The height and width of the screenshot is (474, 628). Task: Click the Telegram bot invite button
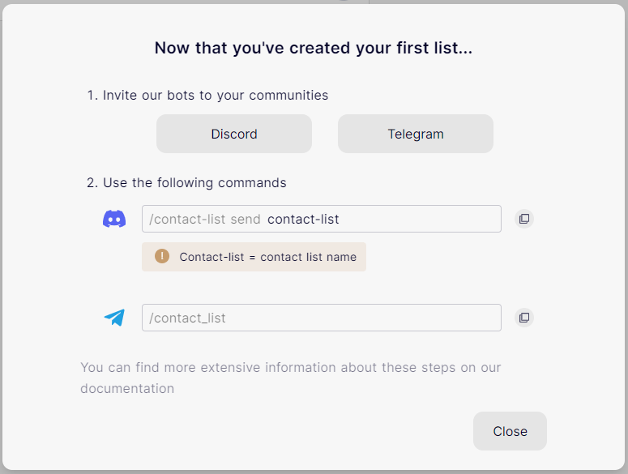click(x=415, y=134)
